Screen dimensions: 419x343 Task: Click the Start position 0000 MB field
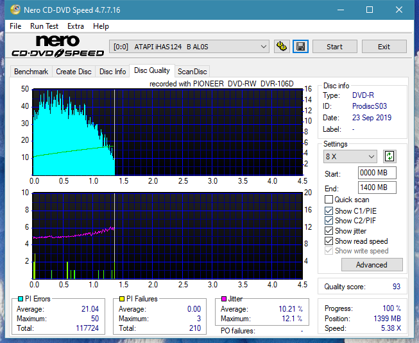pyautogui.click(x=377, y=173)
